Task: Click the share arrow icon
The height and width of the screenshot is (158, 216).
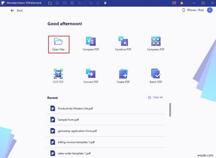Action: click(79, 3)
